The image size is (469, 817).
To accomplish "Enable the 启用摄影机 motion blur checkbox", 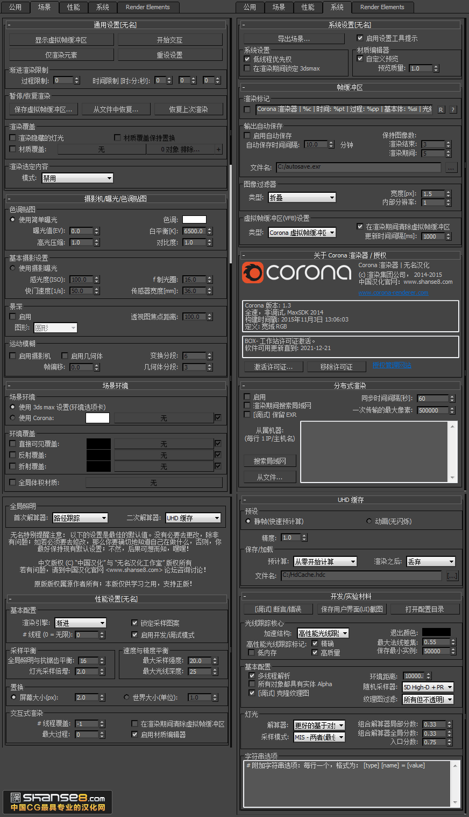I will pyautogui.click(x=13, y=356).
